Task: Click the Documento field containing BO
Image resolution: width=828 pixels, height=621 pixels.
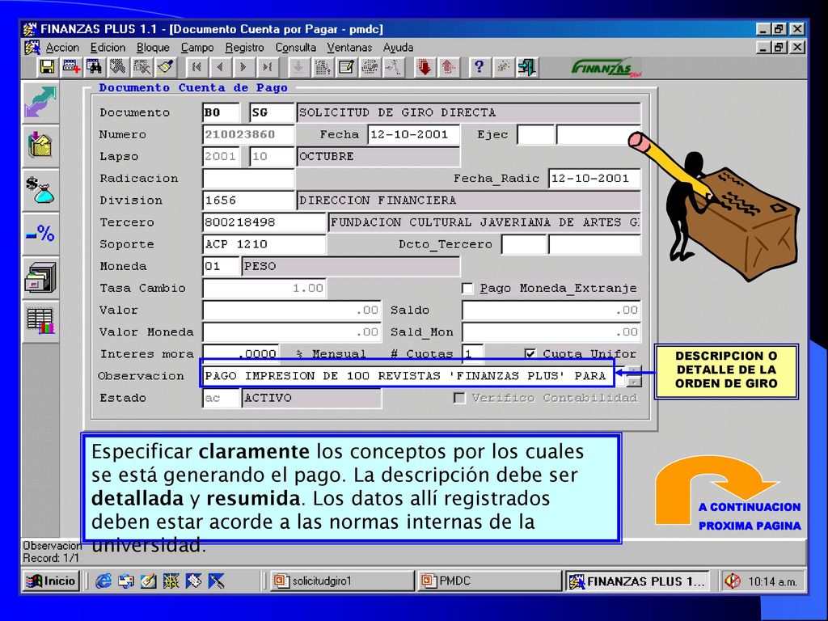Action: (x=221, y=112)
